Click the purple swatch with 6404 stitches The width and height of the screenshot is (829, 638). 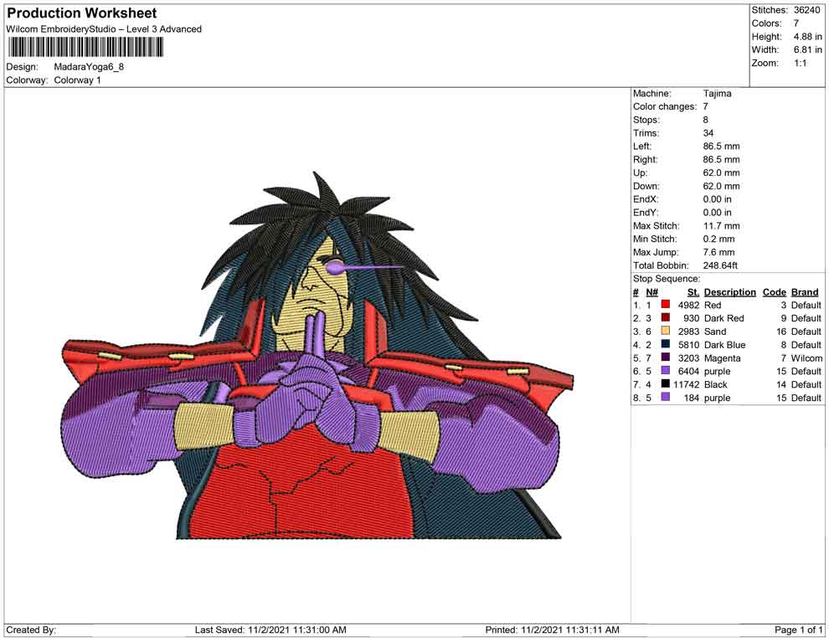pyautogui.click(x=665, y=371)
